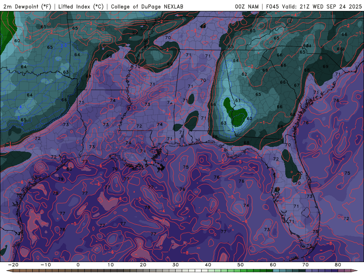The height and width of the screenshot is (273, 364).
Task: Click the '00Z NAM' model run label
Action: 247,6
